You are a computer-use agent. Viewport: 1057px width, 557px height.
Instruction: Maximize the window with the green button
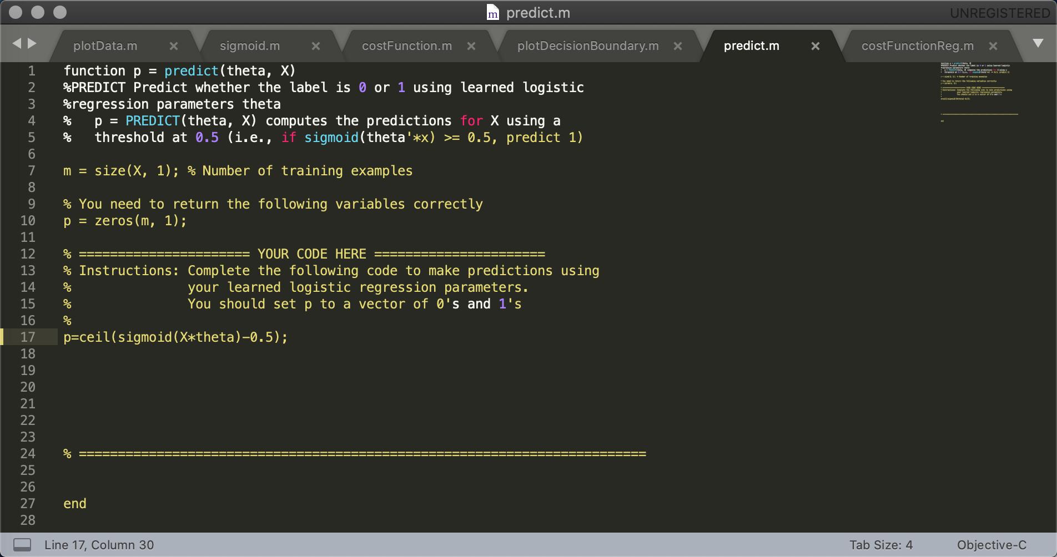[60, 12]
